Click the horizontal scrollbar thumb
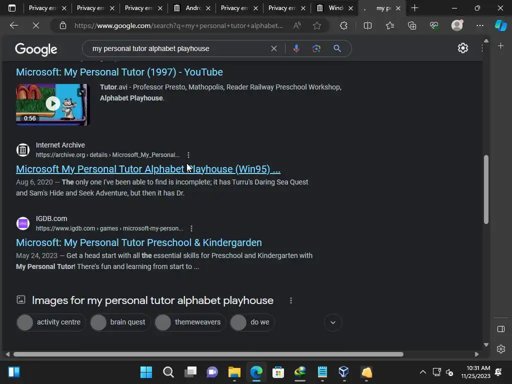The image size is (512, 384). (x=208, y=354)
